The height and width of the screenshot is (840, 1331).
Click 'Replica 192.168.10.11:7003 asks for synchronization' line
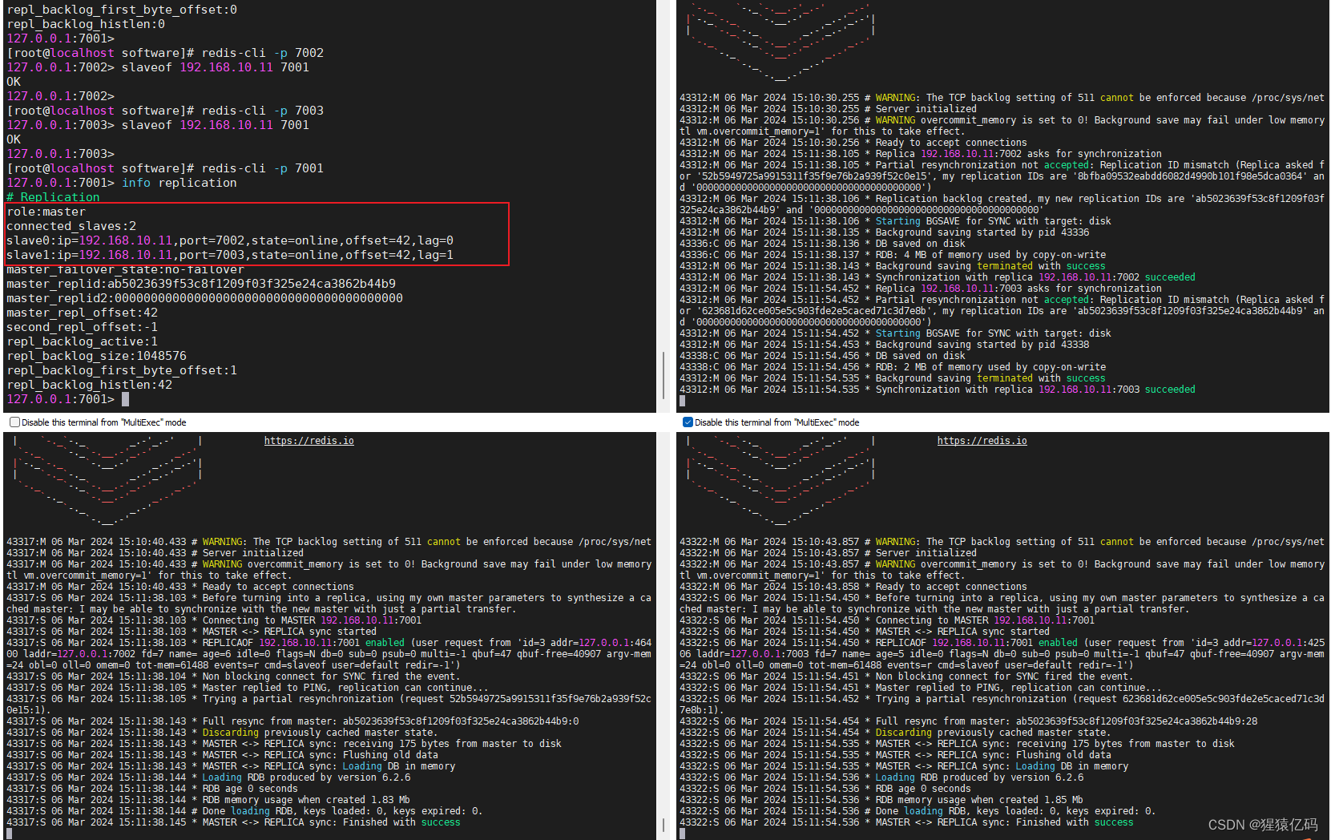(x=921, y=289)
